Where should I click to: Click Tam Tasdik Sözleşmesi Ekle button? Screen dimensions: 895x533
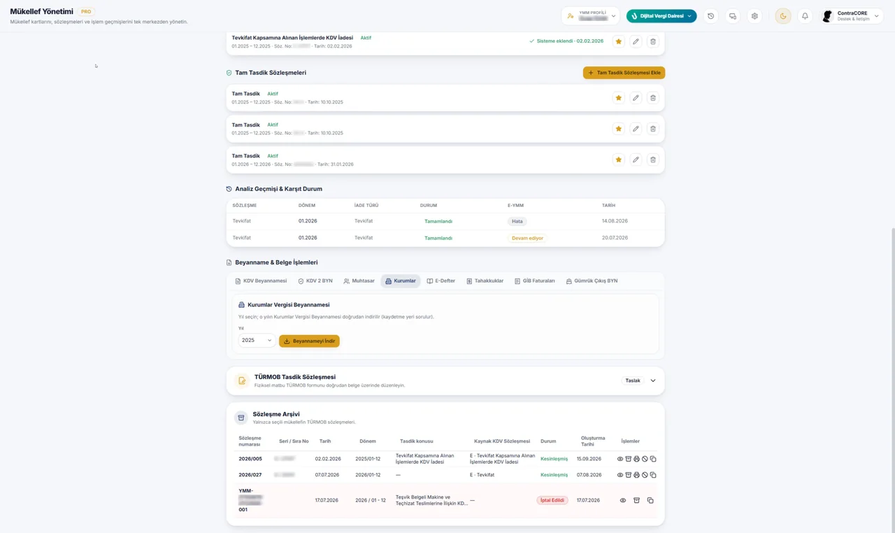[x=624, y=73]
